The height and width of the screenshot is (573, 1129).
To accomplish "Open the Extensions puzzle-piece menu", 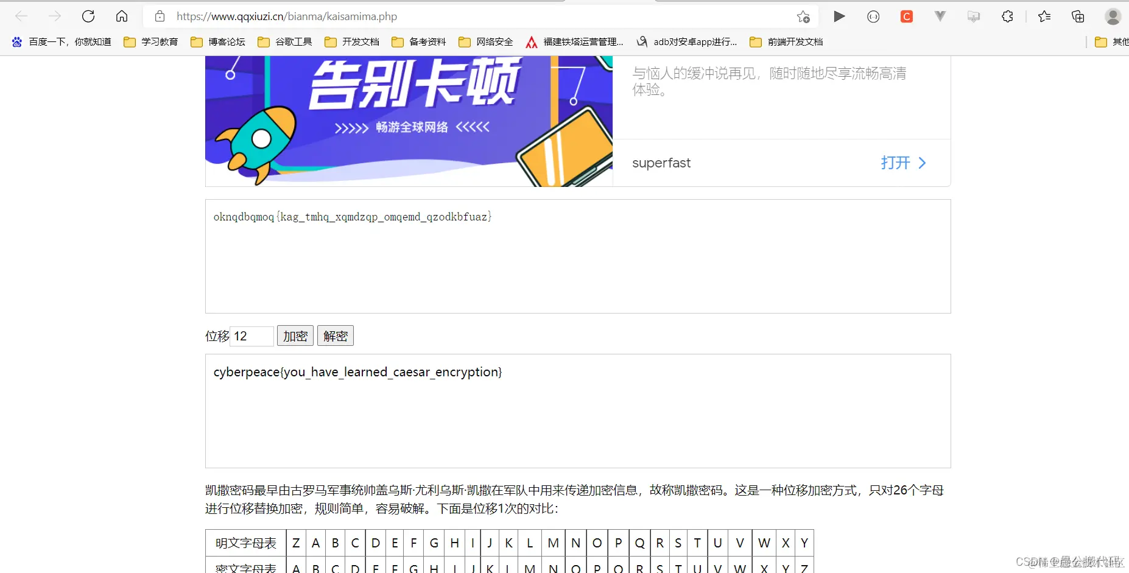I will tap(1007, 16).
